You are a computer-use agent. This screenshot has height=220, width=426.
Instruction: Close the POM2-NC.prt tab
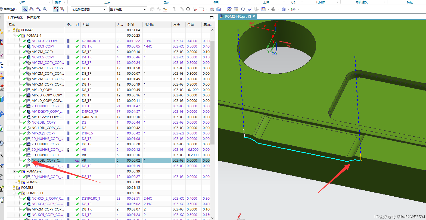[254, 16]
